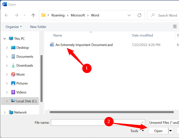
Task: Select Pictures in navigation pane
Action: coord(22,83)
